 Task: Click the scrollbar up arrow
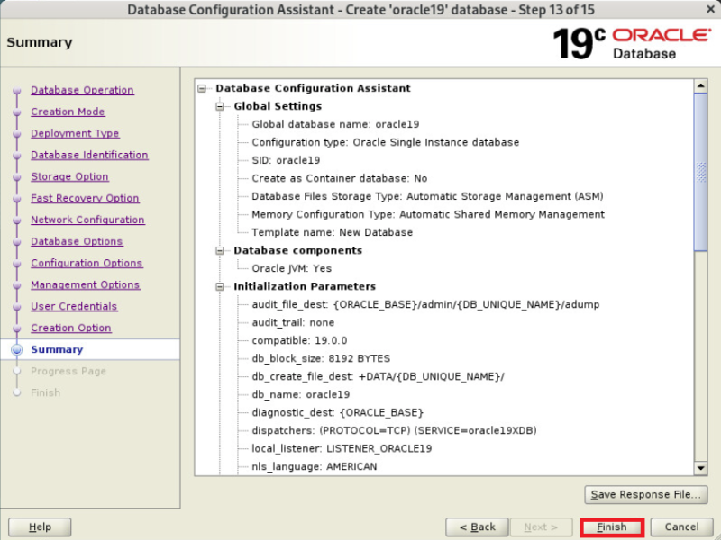[x=700, y=85]
